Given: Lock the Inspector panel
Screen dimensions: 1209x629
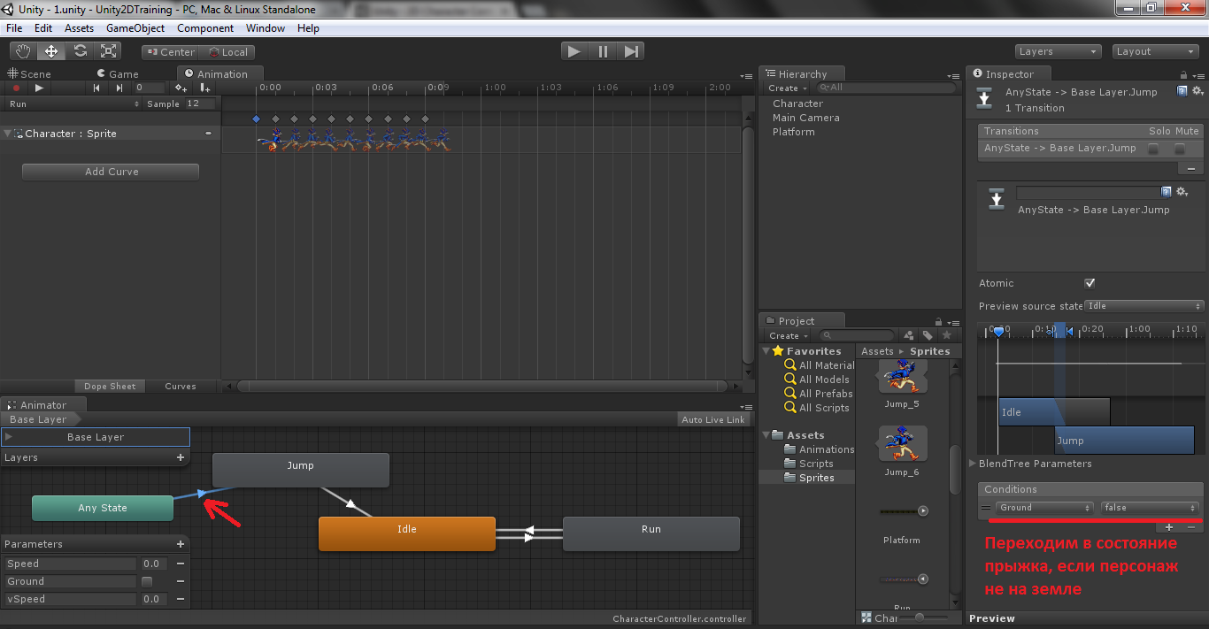Looking at the screenshot, I should click(1184, 74).
